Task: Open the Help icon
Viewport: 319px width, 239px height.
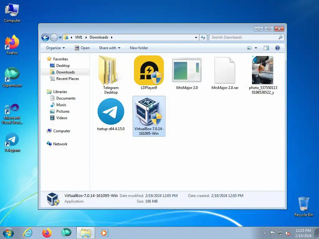Action: point(277,48)
